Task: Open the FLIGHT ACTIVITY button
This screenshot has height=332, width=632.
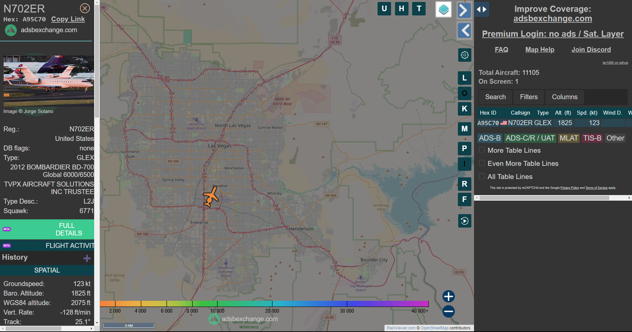Action: (x=47, y=245)
